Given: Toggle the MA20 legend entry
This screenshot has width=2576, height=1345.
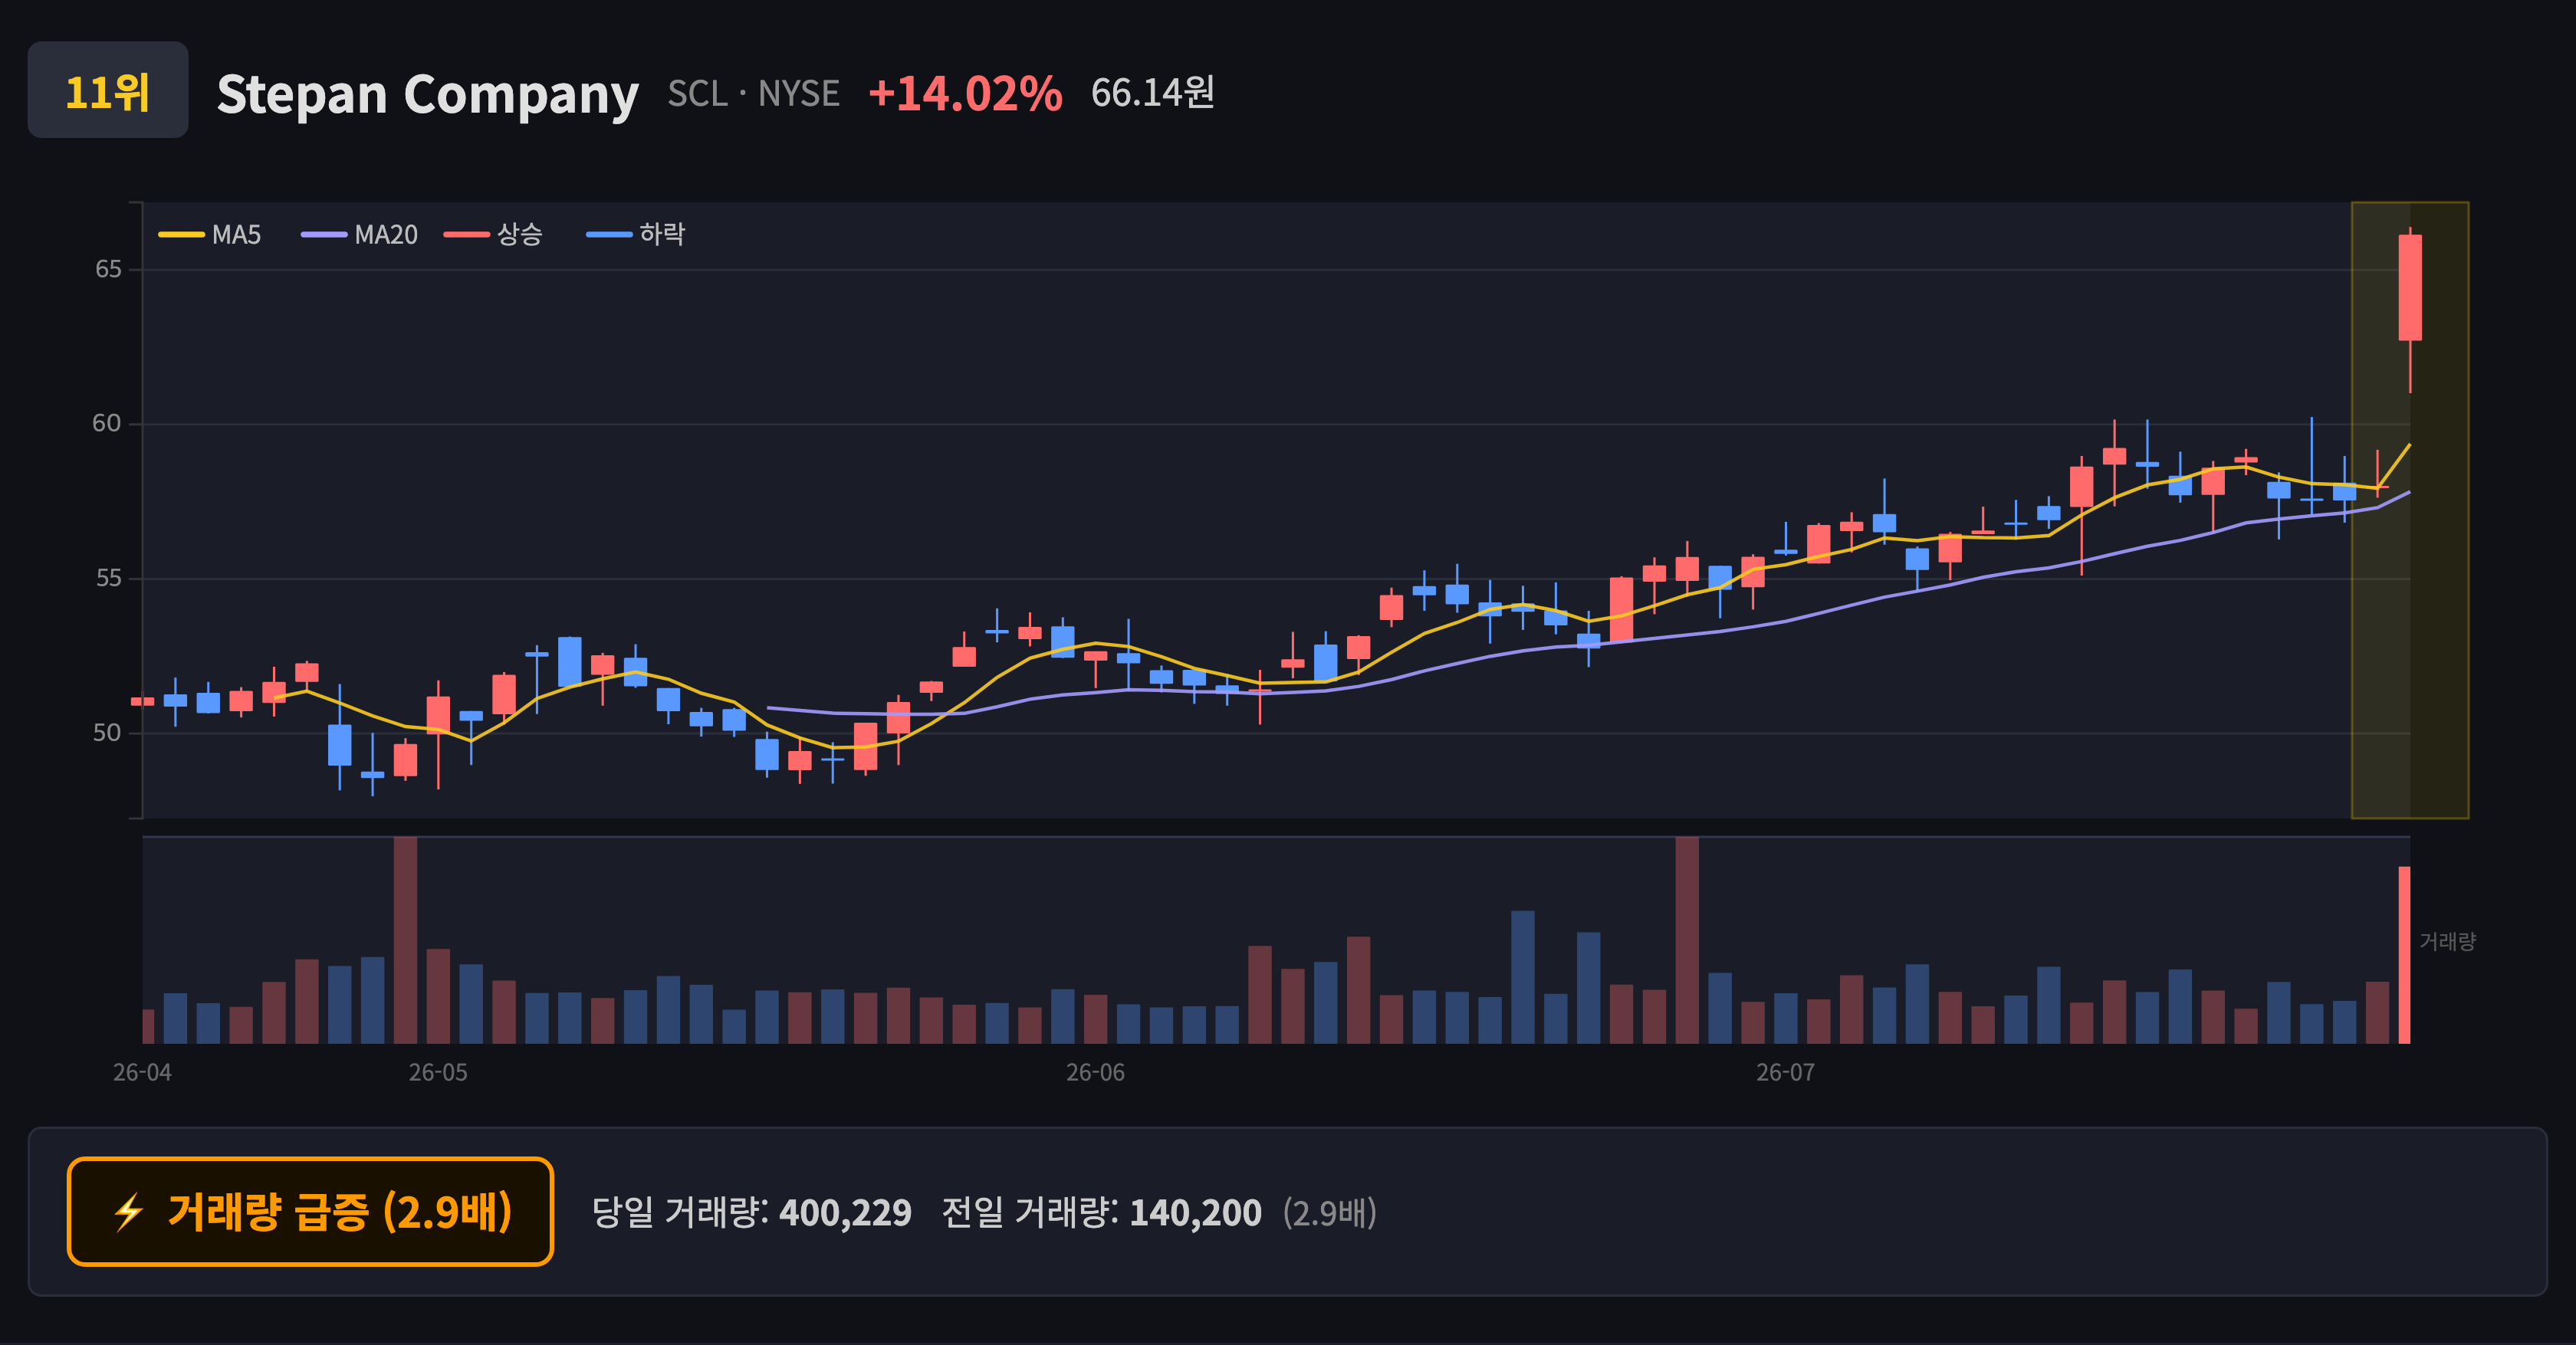Looking at the screenshot, I should coord(359,235).
